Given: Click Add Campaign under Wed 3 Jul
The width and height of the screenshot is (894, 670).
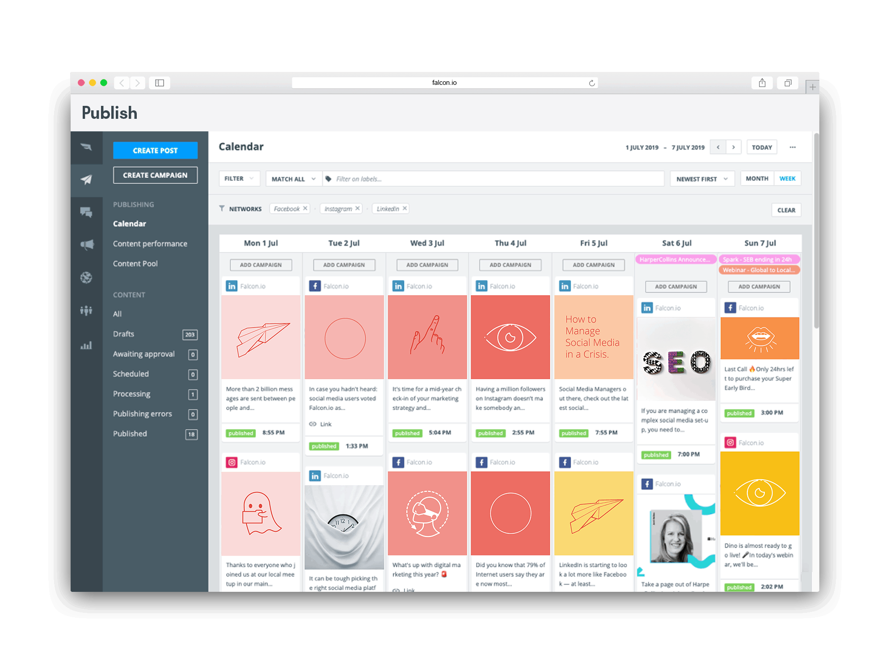Looking at the screenshot, I should pos(427,265).
